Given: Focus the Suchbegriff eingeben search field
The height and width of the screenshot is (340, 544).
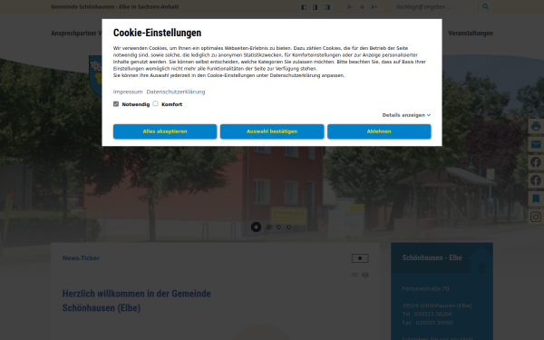Looking at the screenshot, I should click(x=436, y=6).
